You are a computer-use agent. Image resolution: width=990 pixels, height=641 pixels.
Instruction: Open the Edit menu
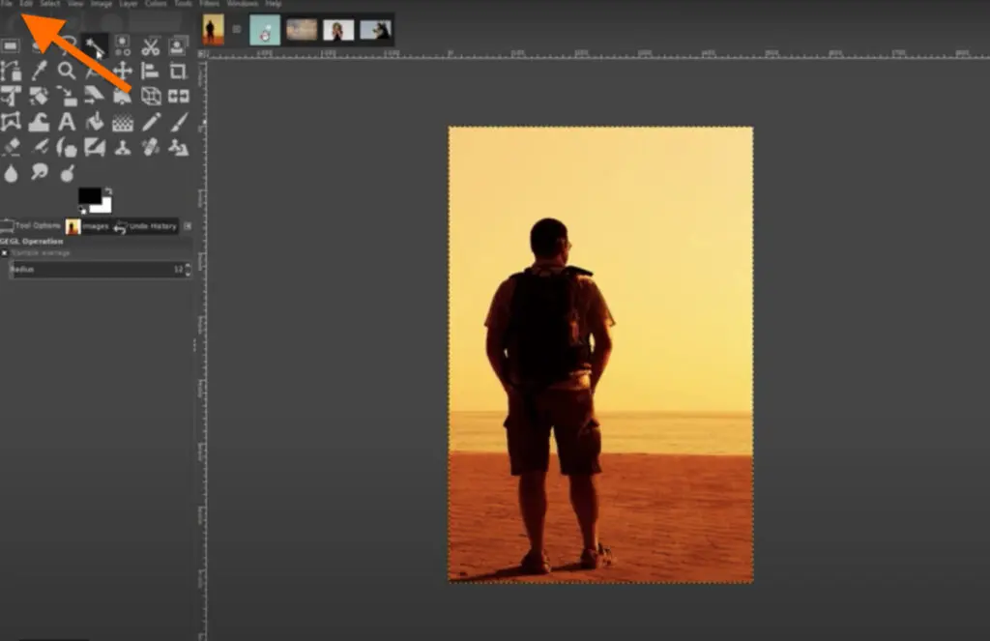pos(26,4)
